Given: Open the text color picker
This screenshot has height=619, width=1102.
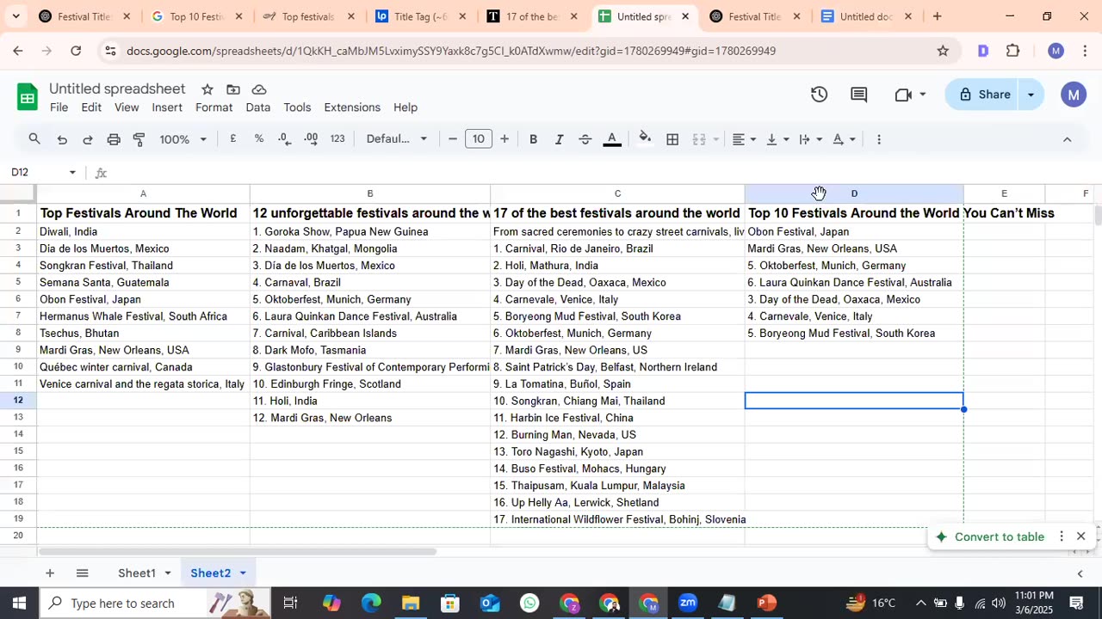Looking at the screenshot, I should point(612,139).
